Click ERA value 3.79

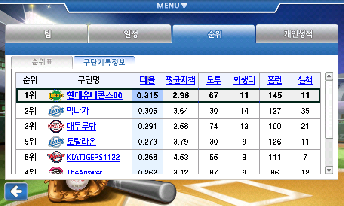(181, 142)
